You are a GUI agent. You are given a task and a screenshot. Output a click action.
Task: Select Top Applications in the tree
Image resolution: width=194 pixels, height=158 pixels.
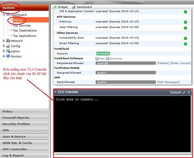tap(24, 36)
